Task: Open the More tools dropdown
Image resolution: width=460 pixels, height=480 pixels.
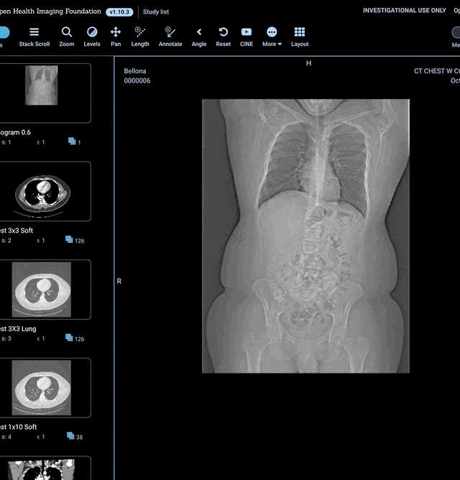Action: tap(272, 37)
